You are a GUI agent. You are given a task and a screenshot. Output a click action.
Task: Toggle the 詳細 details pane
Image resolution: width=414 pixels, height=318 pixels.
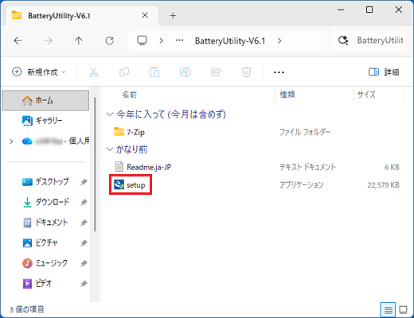pyautogui.click(x=384, y=72)
